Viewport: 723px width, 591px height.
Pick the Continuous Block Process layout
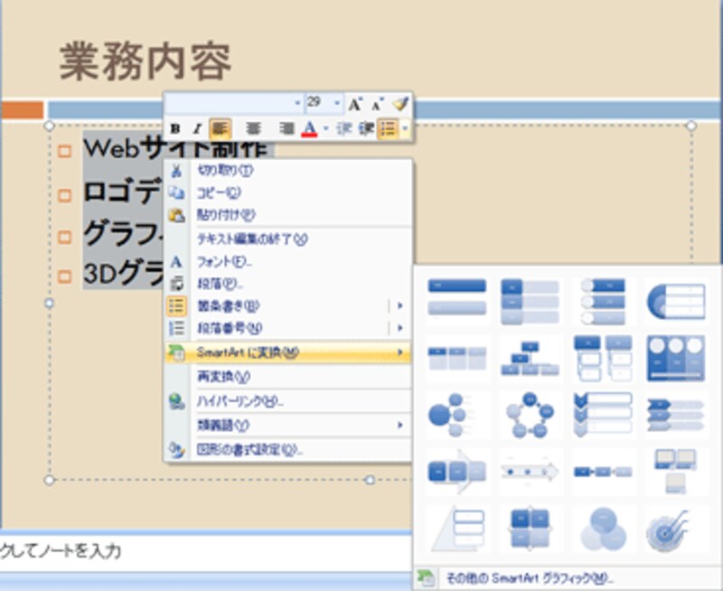(x=457, y=472)
